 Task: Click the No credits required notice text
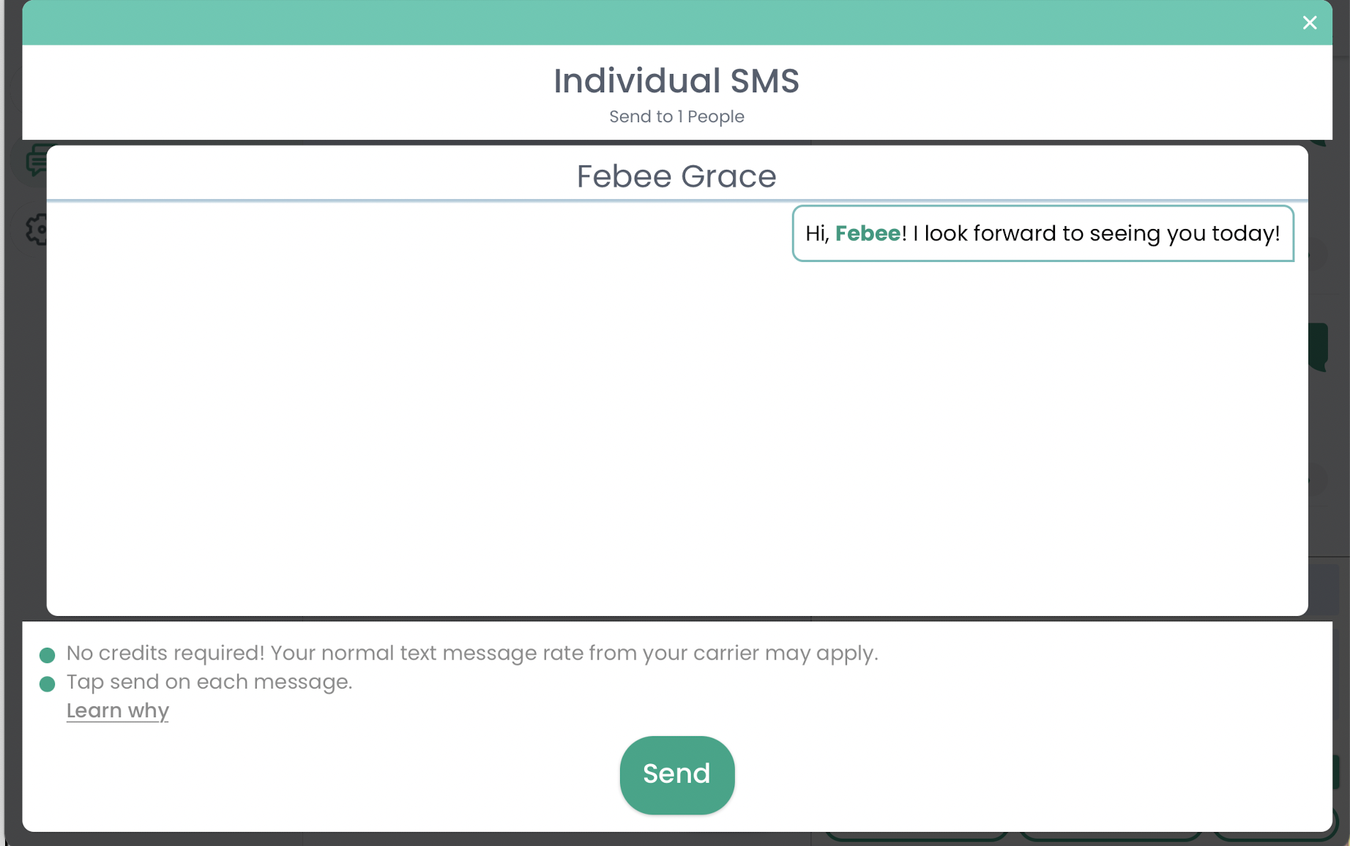tap(472, 653)
